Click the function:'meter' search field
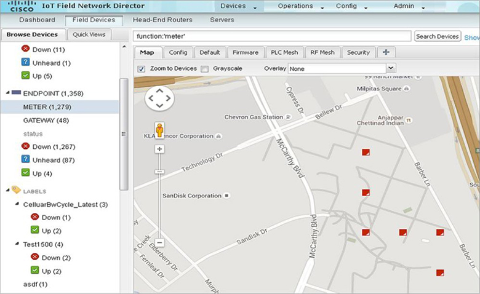Screen dimensions: 480x294 tap(272, 36)
